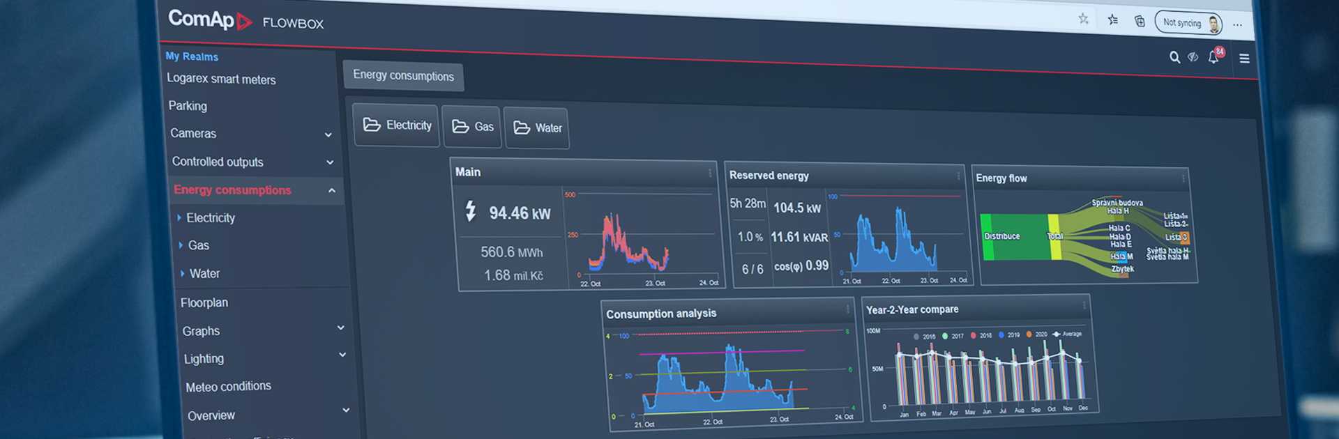This screenshot has height=439, width=1339.
Task: Toggle 2020 series in chart legend
Action: pos(1036,334)
